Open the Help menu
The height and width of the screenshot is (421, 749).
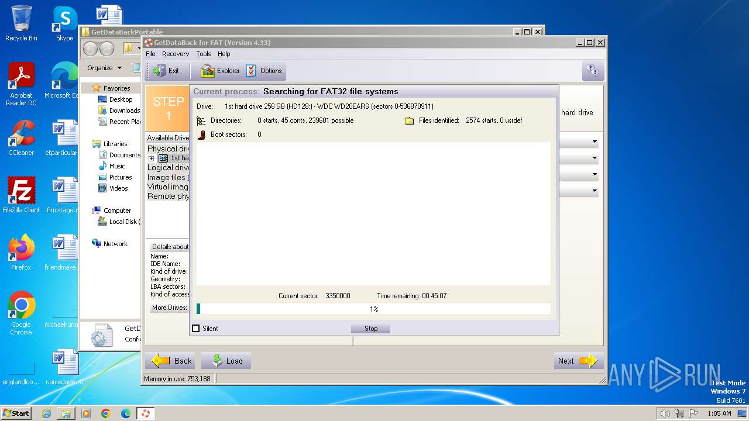(x=224, y=54)
